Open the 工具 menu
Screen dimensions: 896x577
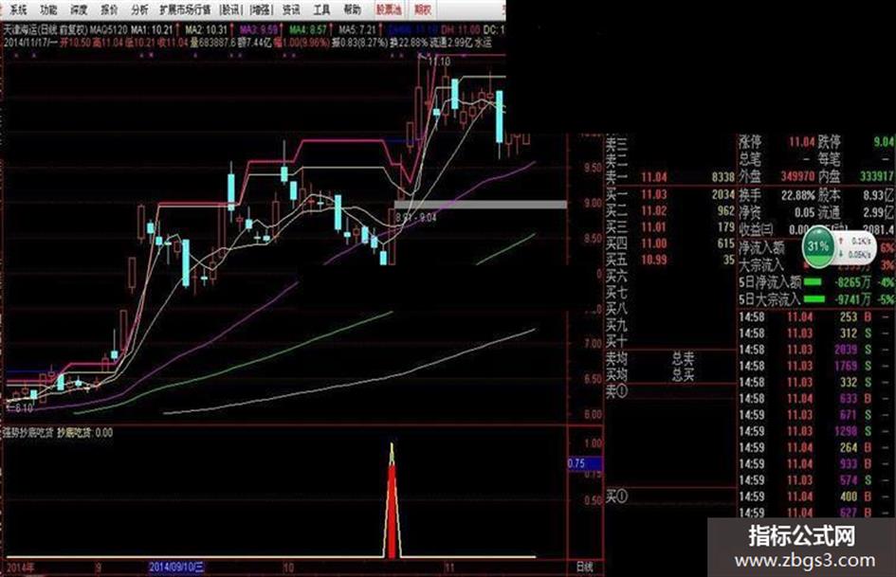coord(321,9)
